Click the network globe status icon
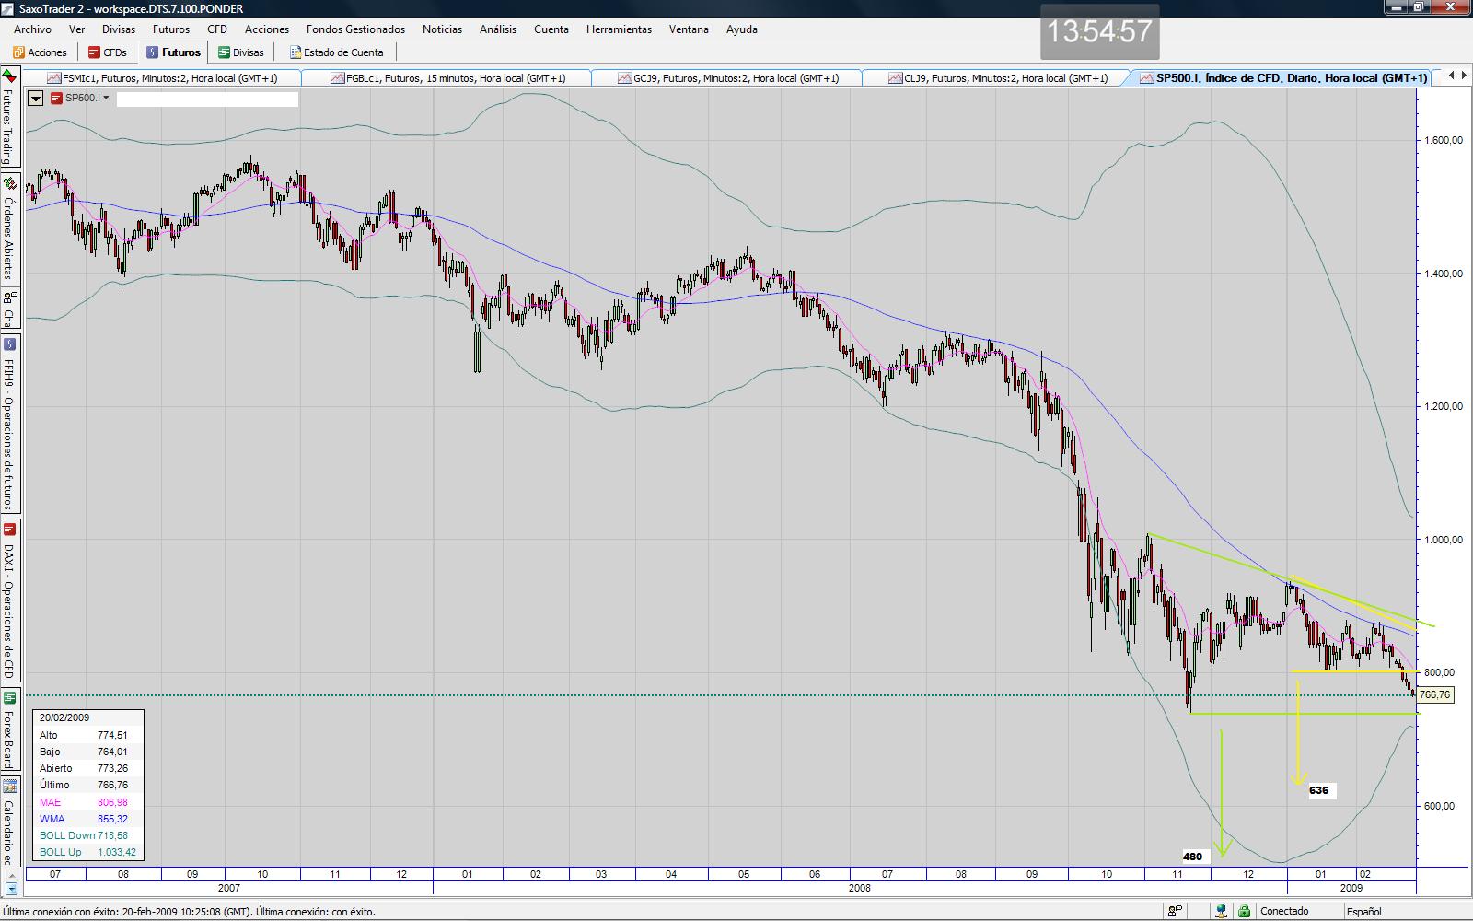 [x=1221, y=911]
